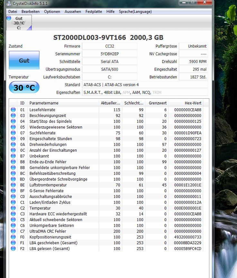Viewport: 237px width, 278px height.
Task: Open the Optionen menu
Action: coord(52,12)
